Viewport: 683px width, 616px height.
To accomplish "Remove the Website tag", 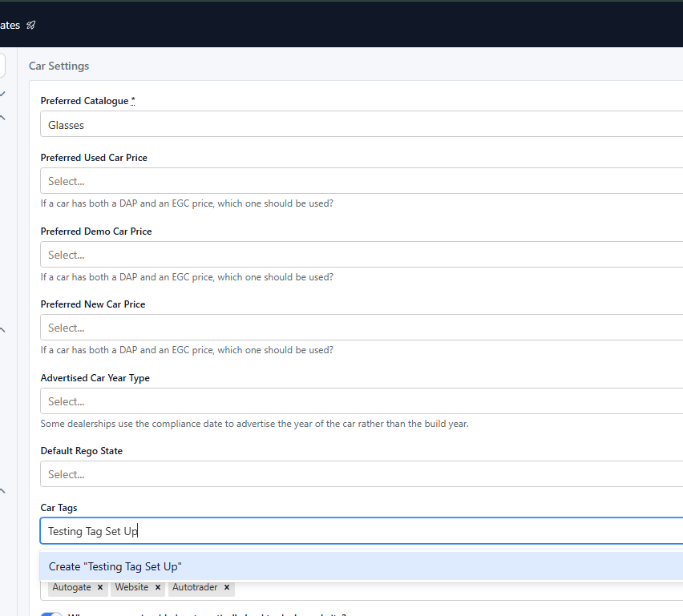I will coord(157,587).
